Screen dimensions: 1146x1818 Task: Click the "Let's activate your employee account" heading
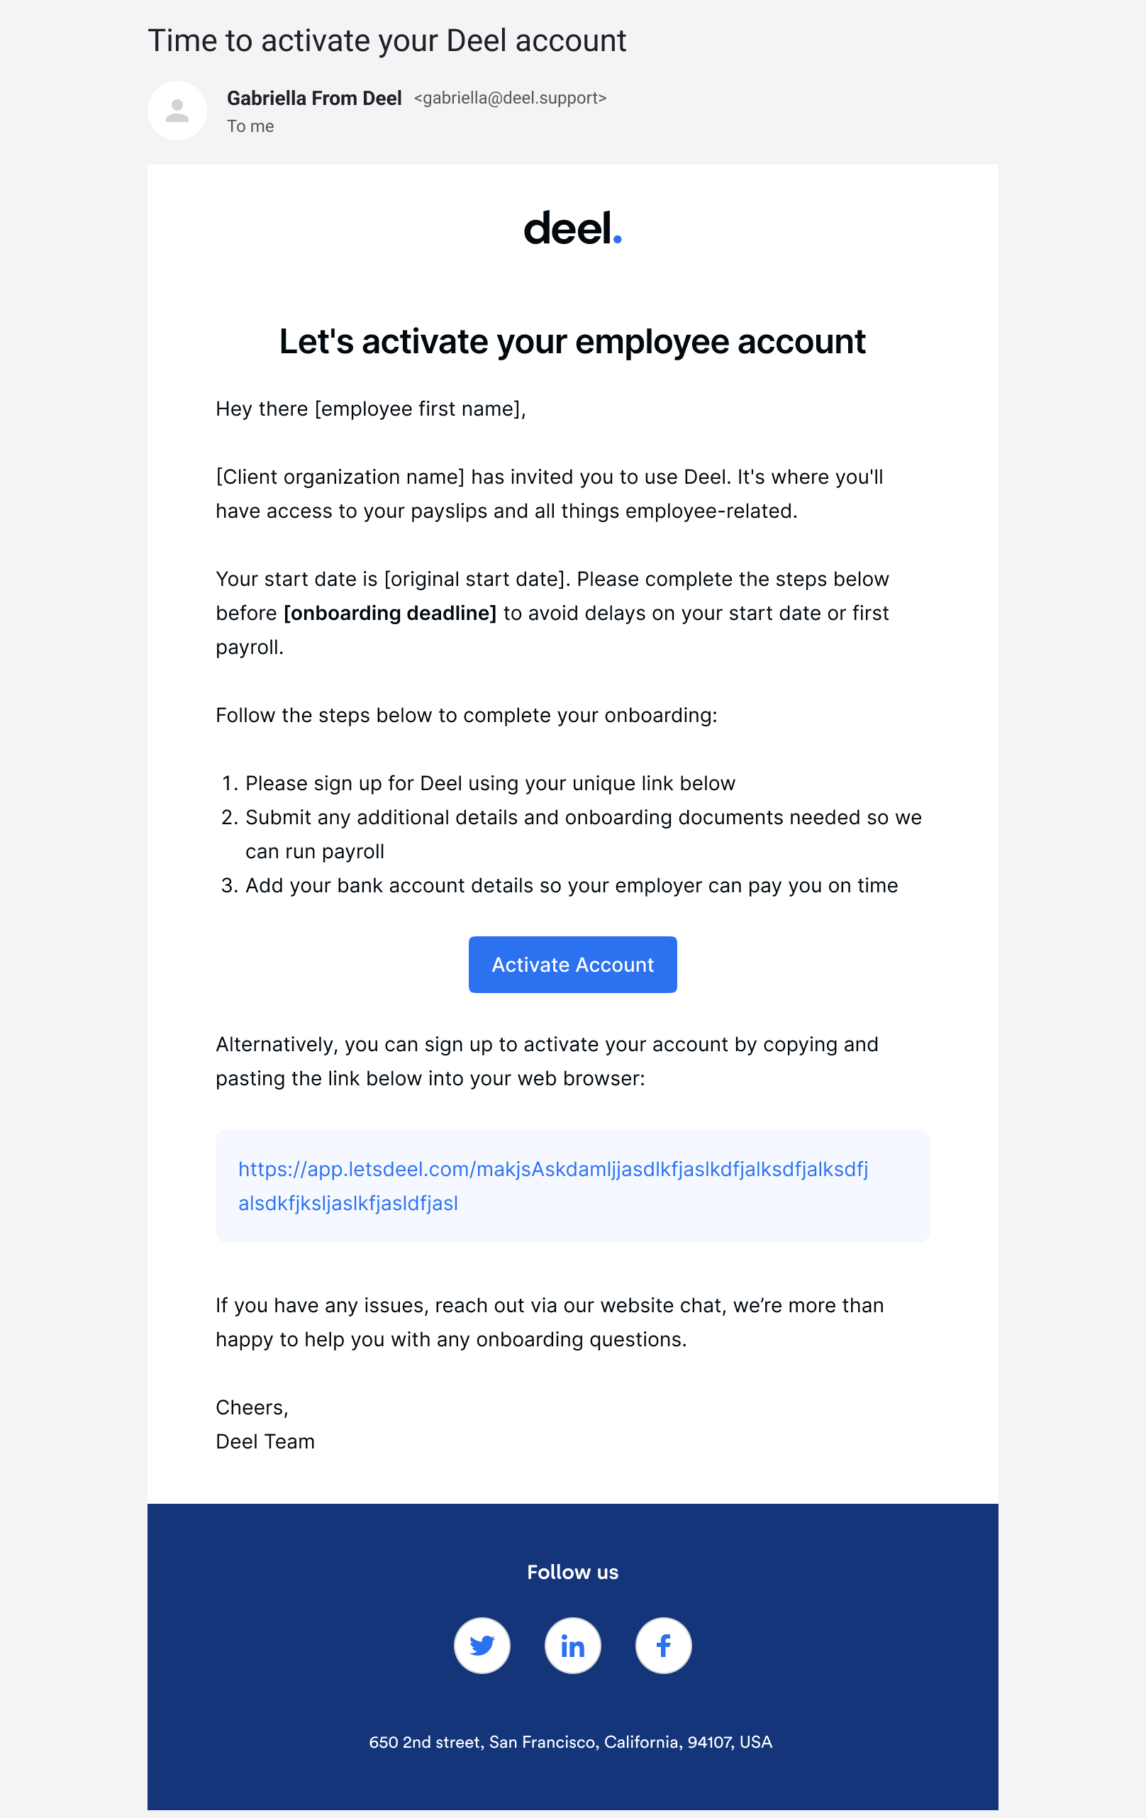(572, 341)
